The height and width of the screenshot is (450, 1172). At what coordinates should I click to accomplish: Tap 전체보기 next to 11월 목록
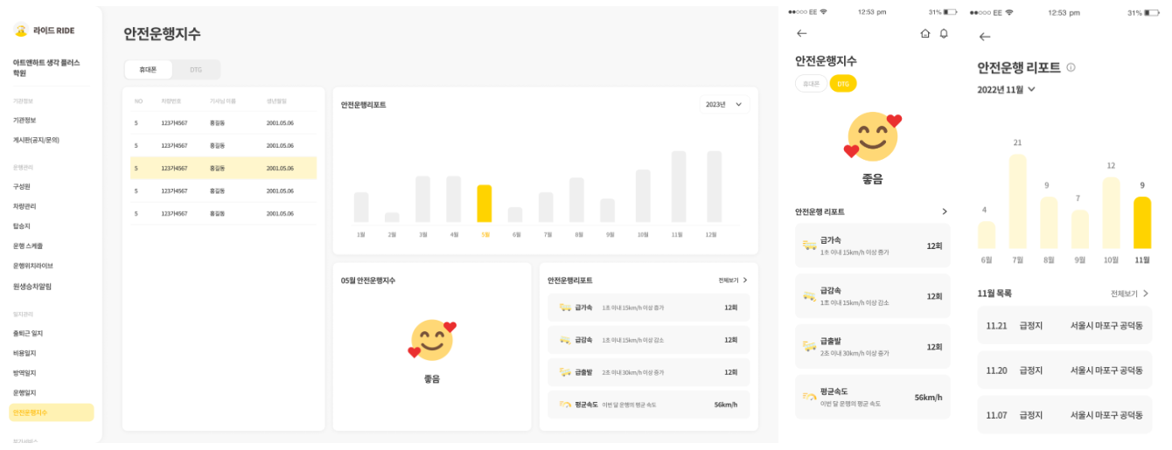(x=1129, y=294)
